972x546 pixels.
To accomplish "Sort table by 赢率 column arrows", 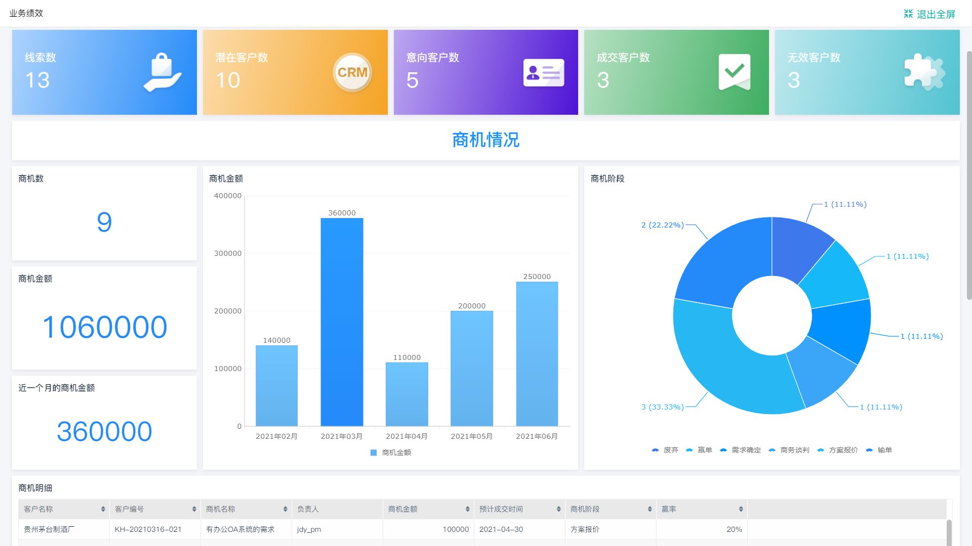I will point(741,509).
